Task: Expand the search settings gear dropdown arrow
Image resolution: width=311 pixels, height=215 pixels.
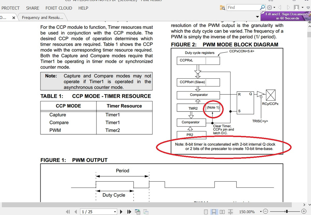Action: 274,8
